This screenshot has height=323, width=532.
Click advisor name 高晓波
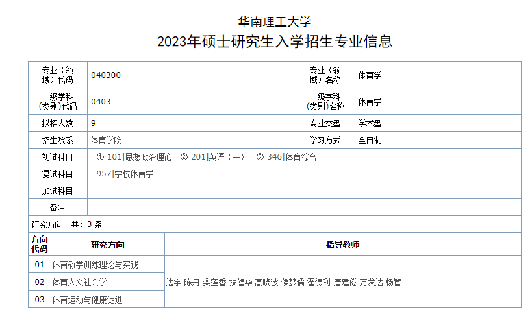coord(267,282)
